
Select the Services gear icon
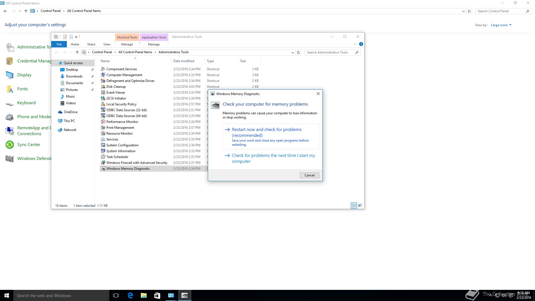pyautogui.click(x=103, y=139)
